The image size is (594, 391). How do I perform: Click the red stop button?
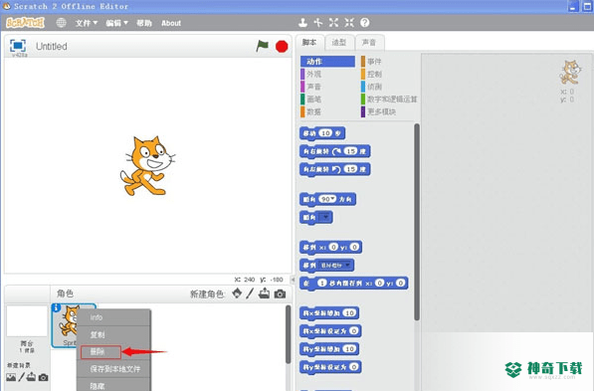(x=282, y=47)
